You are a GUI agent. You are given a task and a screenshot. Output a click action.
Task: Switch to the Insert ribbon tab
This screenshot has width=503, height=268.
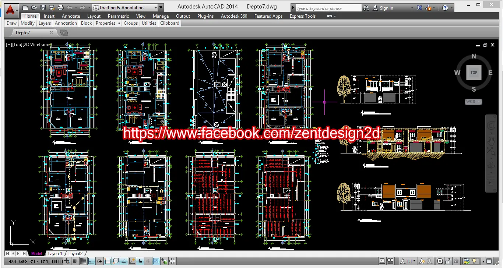(x=49, y=16)
